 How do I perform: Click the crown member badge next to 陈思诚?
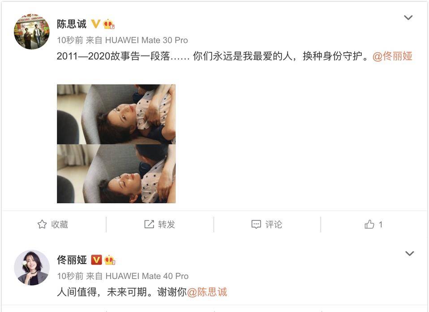[109, 24]
